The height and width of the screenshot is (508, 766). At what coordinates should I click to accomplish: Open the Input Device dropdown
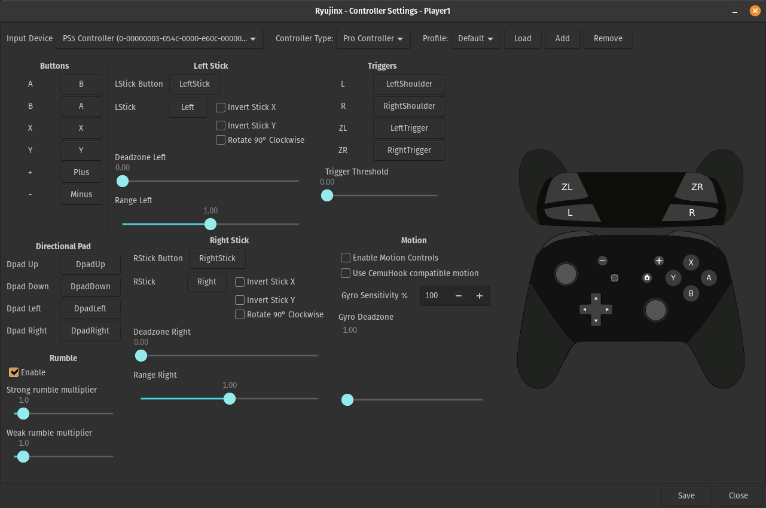160,38
